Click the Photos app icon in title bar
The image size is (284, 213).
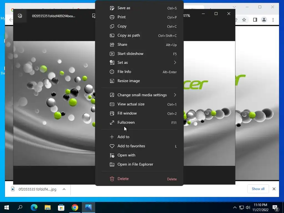click(20, 16)
